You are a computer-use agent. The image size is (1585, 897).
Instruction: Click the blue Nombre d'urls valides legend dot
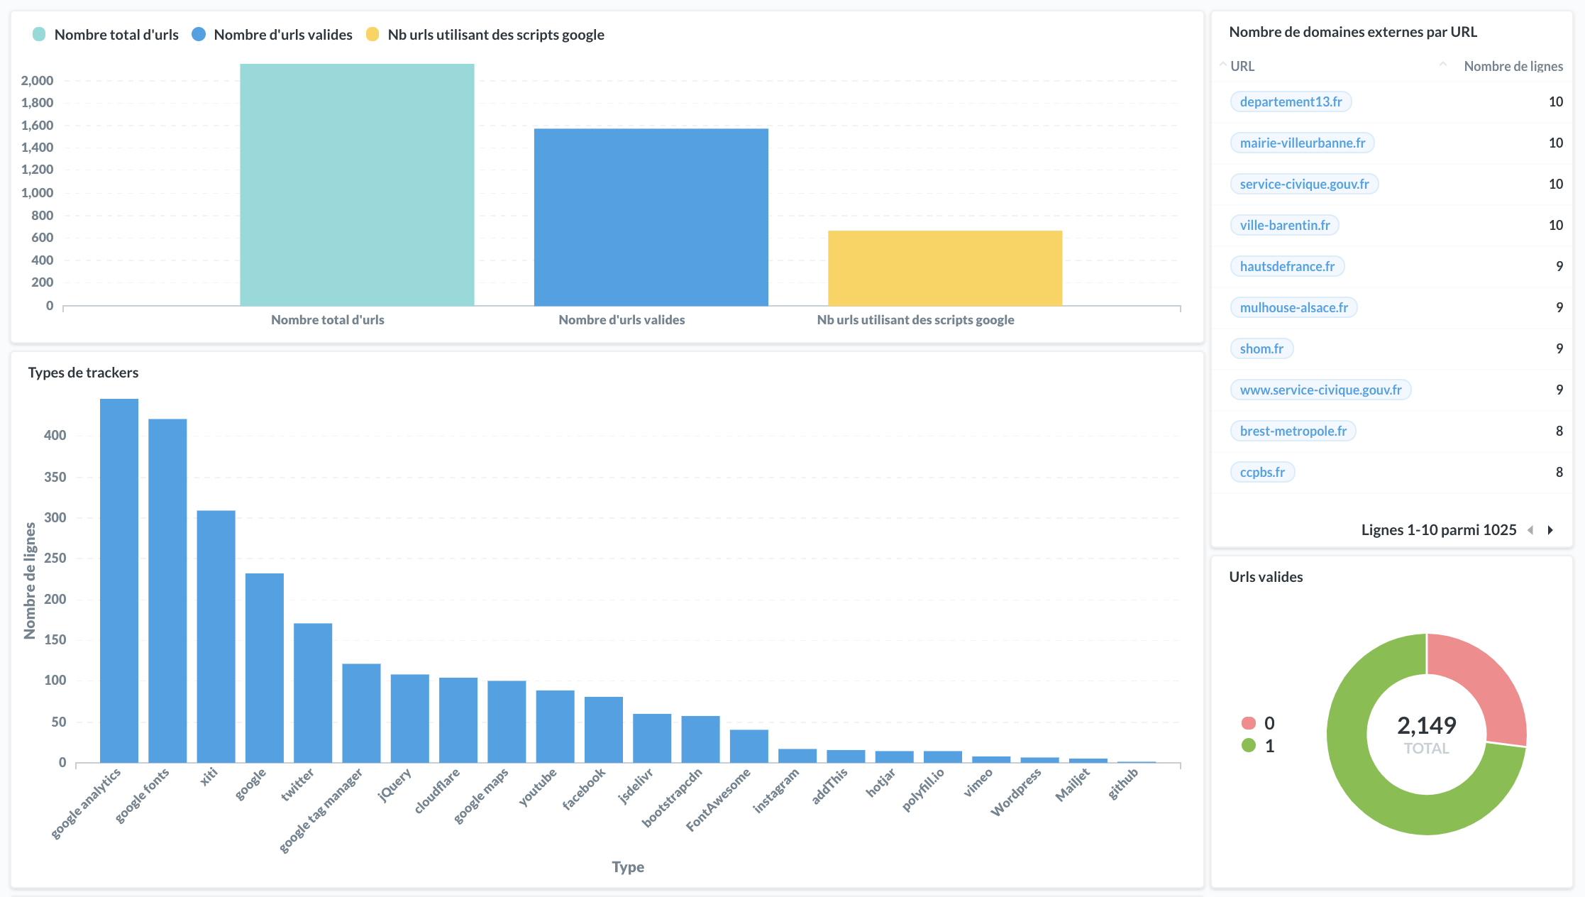(199, 34)
